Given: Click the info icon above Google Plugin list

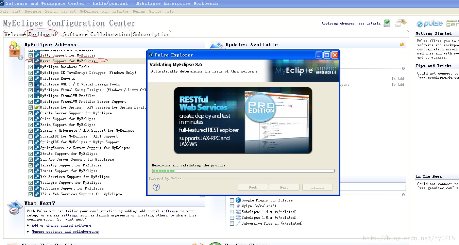Looking at the screenshot, I should tap(403, 195).
